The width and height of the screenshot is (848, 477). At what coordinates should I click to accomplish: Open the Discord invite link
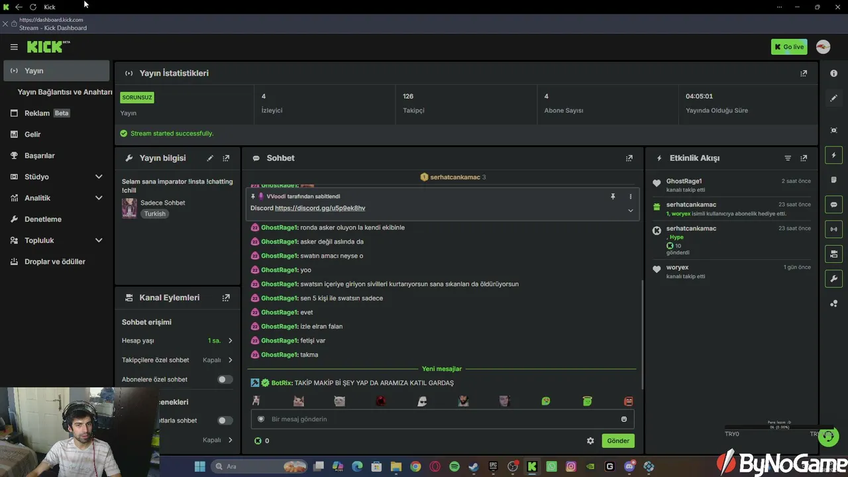click(320, 208)
